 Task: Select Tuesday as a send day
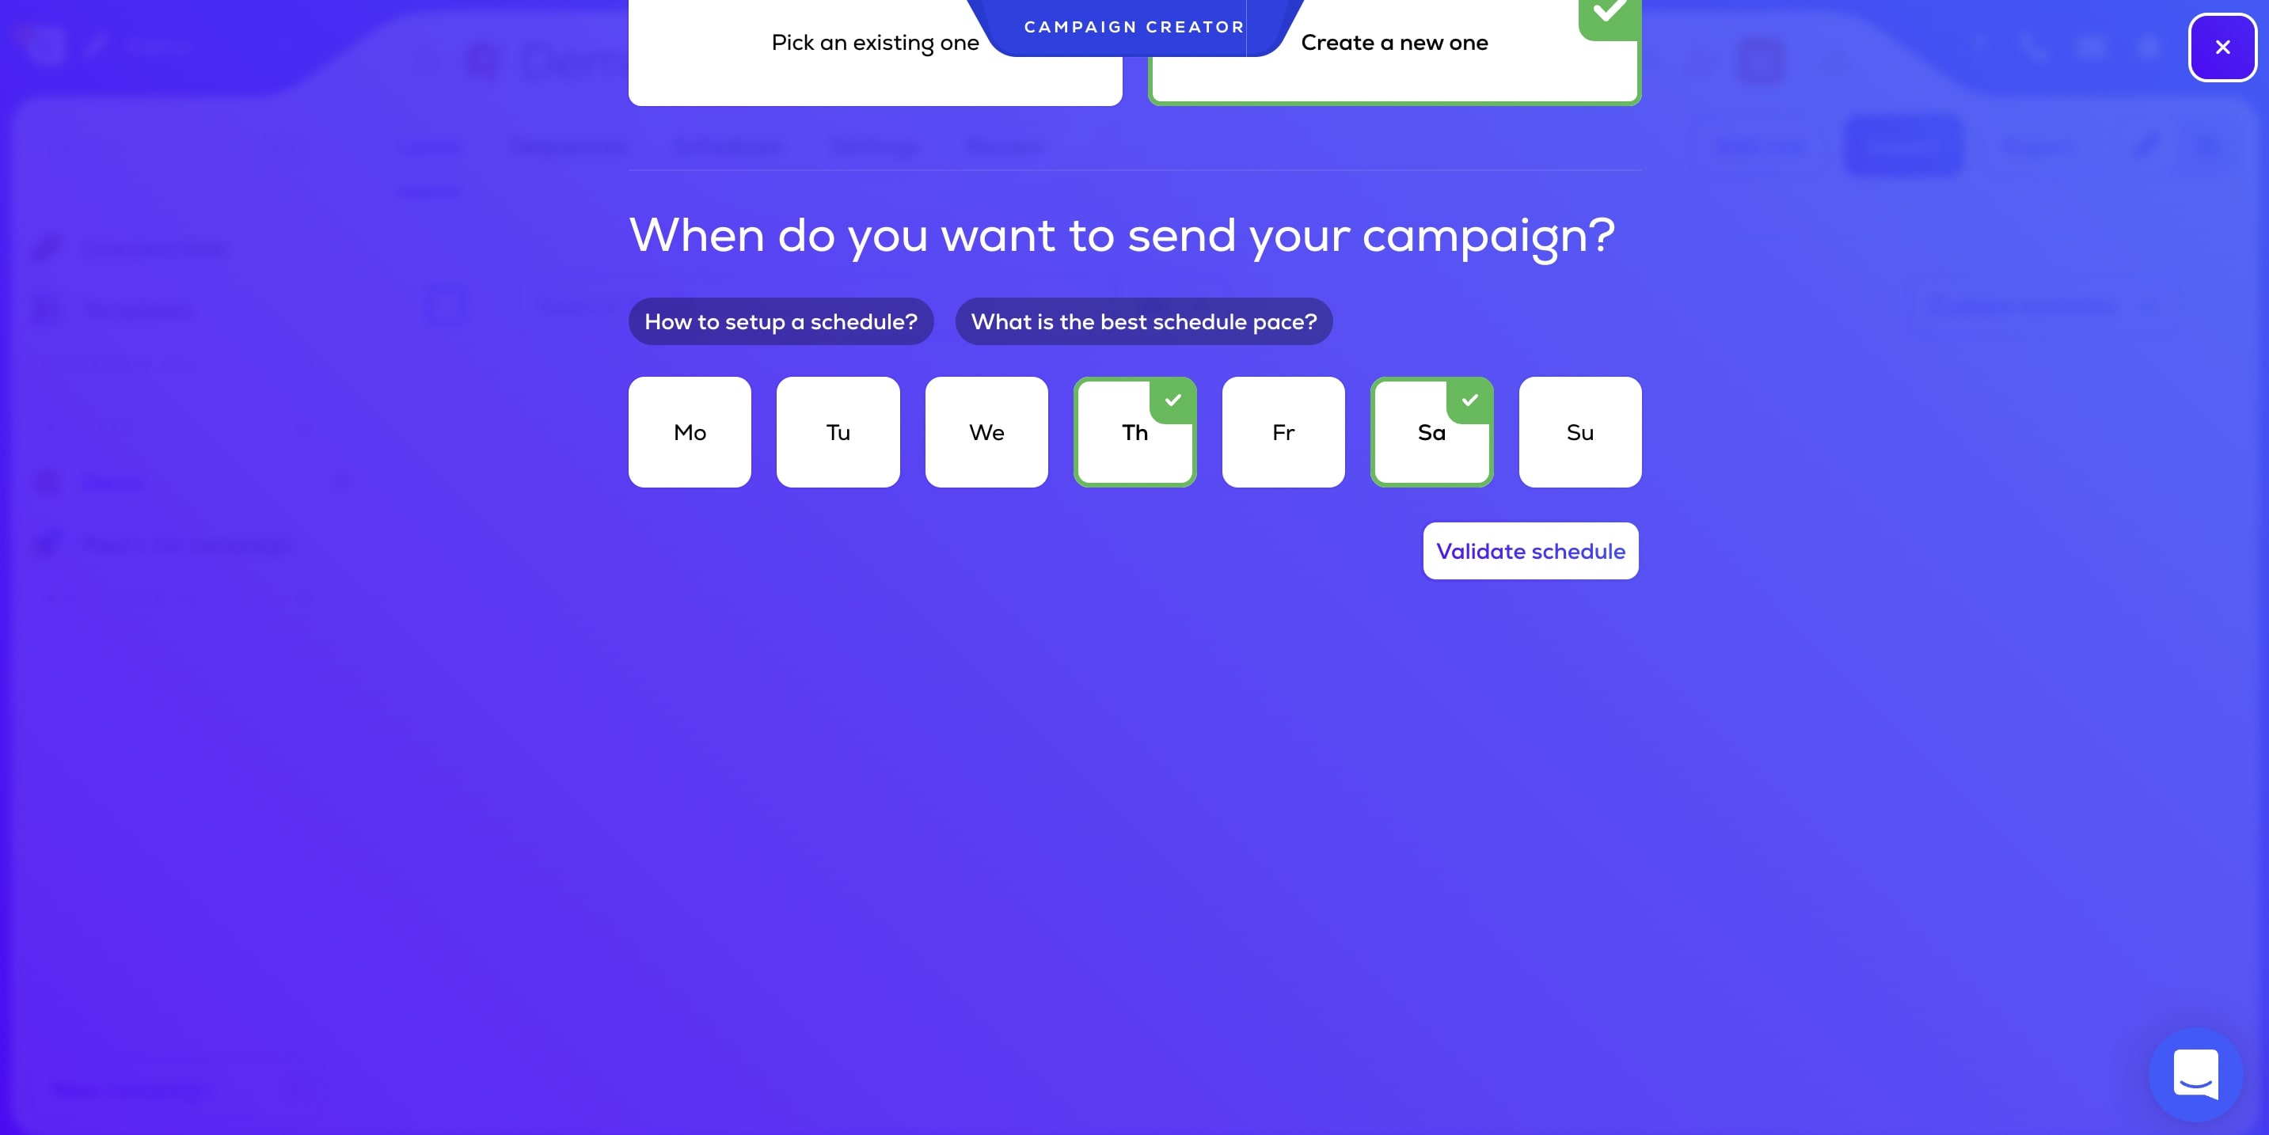coord(838,431)
